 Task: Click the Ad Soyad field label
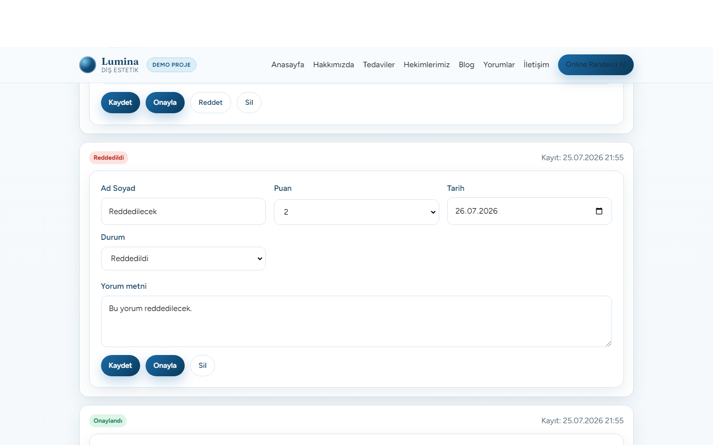[x=118, y=188]
